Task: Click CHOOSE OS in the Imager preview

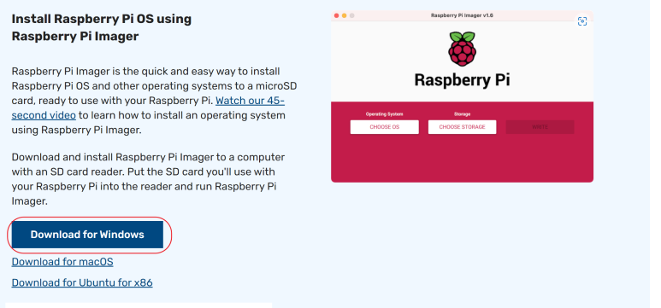Action: 385,127
